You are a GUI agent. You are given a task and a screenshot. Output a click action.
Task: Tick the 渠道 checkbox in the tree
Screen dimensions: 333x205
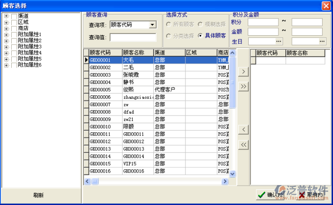click(14, 16)
